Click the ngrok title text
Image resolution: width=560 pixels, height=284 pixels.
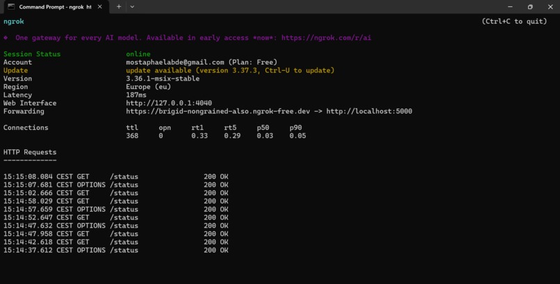(x=14, y=22)
